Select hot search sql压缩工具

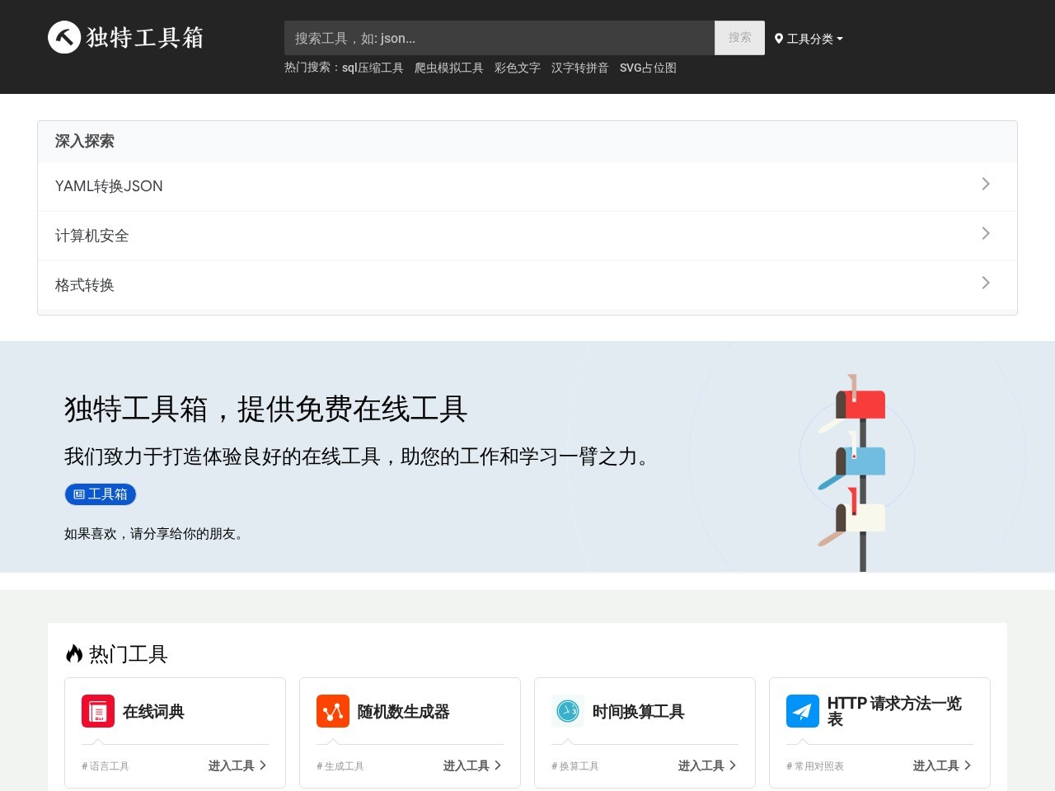(x=373, y=68)
